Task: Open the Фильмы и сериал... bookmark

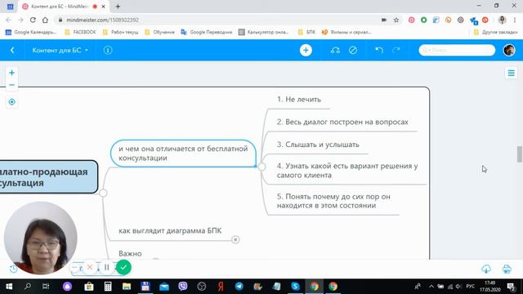Action: click(346, 32)
